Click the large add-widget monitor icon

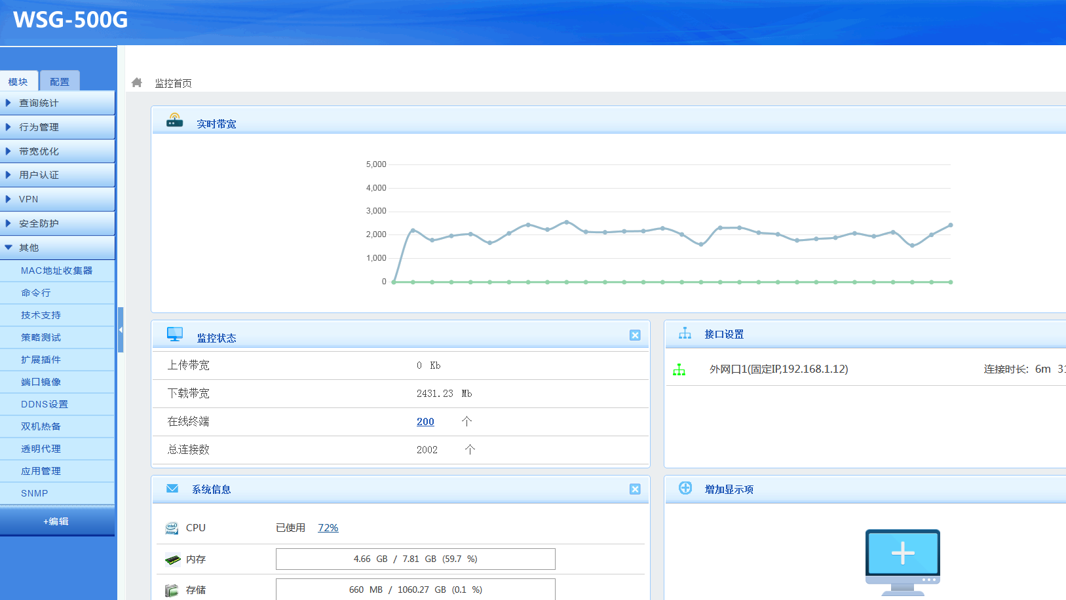(x=902, y=561)
